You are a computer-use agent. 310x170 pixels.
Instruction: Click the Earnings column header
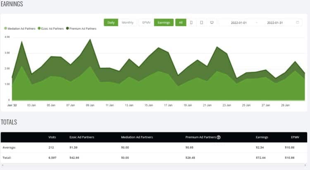pyautogui.click(x=262, y=137)
